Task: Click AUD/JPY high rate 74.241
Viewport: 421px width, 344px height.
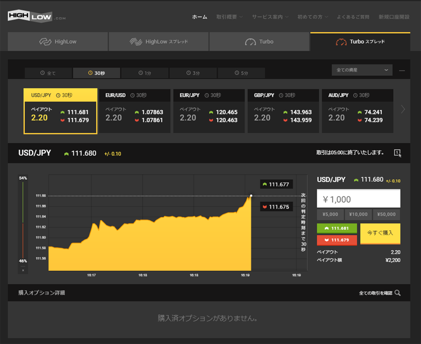Action: [x=373, y=112]
